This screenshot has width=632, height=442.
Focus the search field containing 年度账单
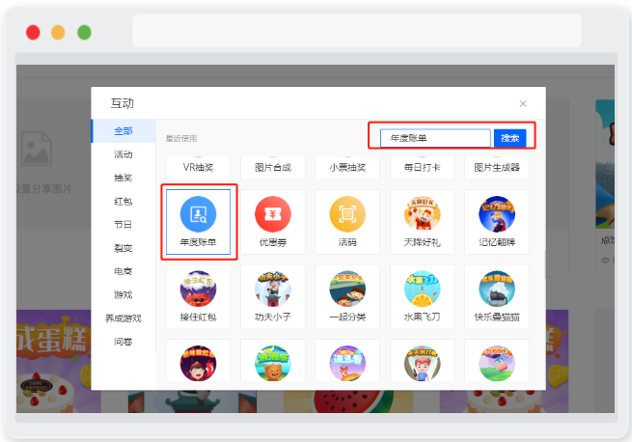[435, 138]
